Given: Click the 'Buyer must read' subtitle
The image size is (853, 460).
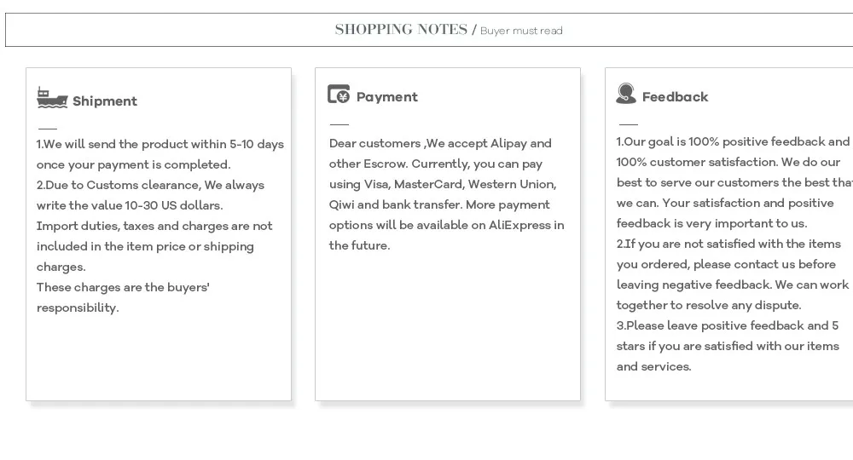Looking at the screenshot, I should point(521,31).
